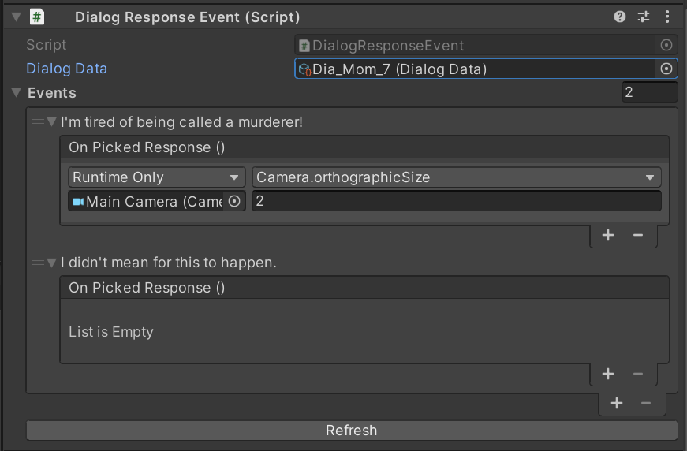Screen dimensions: 687x451
Task: Click the script icon beside component title
Action: click(x=37, y=17)
